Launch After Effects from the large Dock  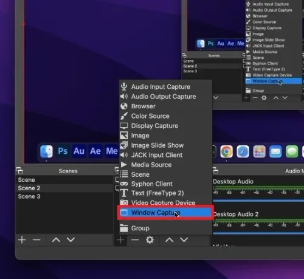(95, 151)
